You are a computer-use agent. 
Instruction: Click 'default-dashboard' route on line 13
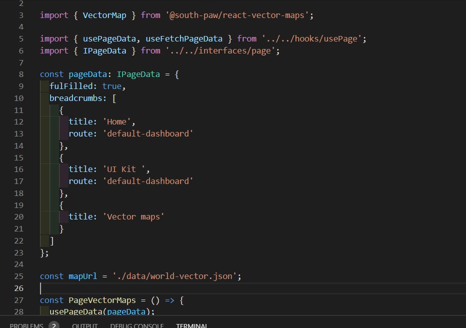tap(148, 133)
